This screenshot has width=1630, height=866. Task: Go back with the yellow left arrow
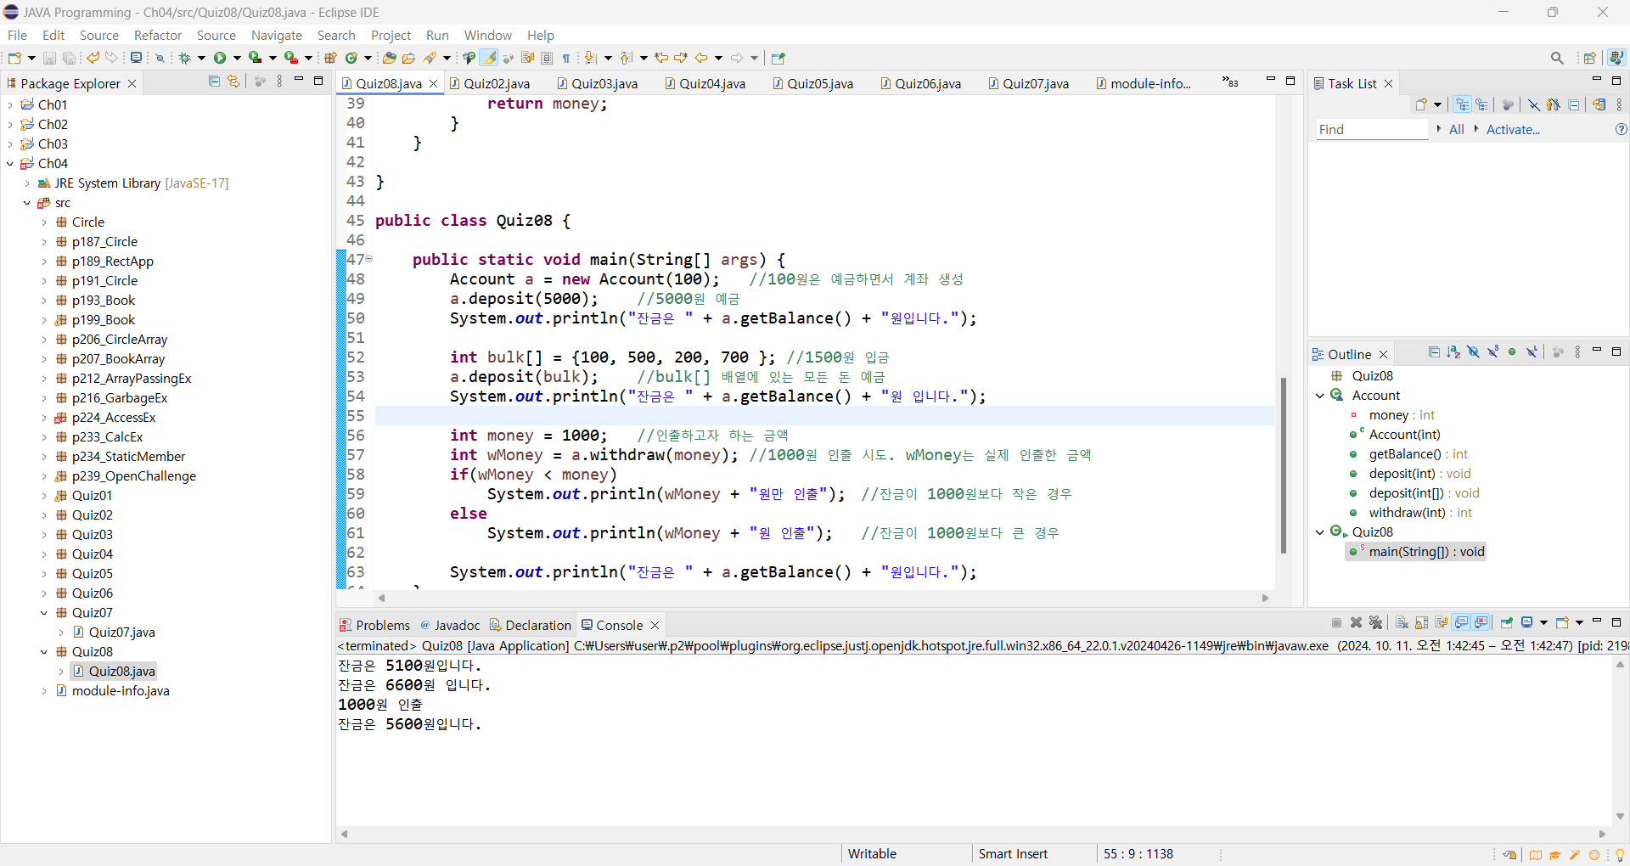(x=701, y=58)
